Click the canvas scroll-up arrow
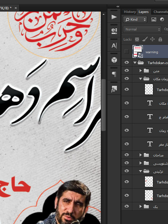This screenshot has width=168, height=224. (x=104, y=14)
